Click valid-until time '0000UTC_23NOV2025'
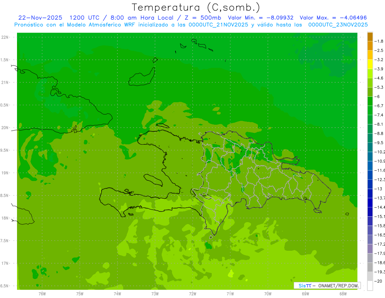Viewport: 385px width, 298px height. coord(338,25)
